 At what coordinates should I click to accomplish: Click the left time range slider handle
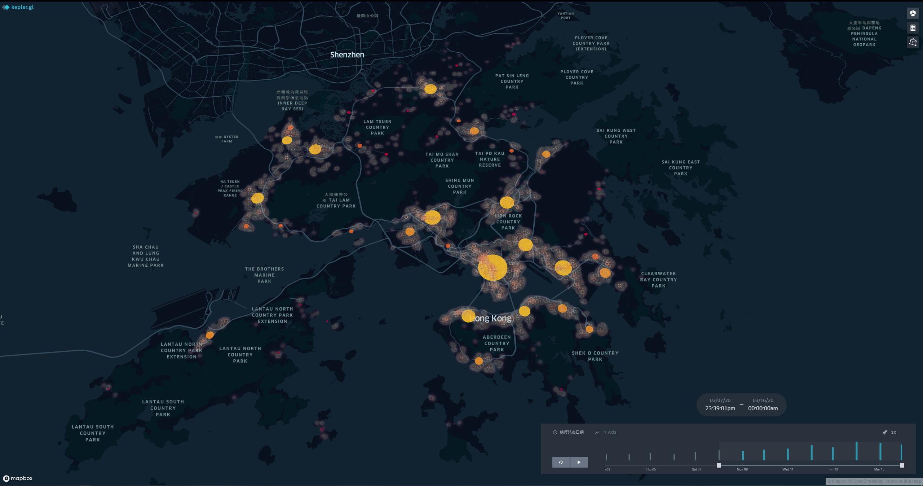click(719, 465)
